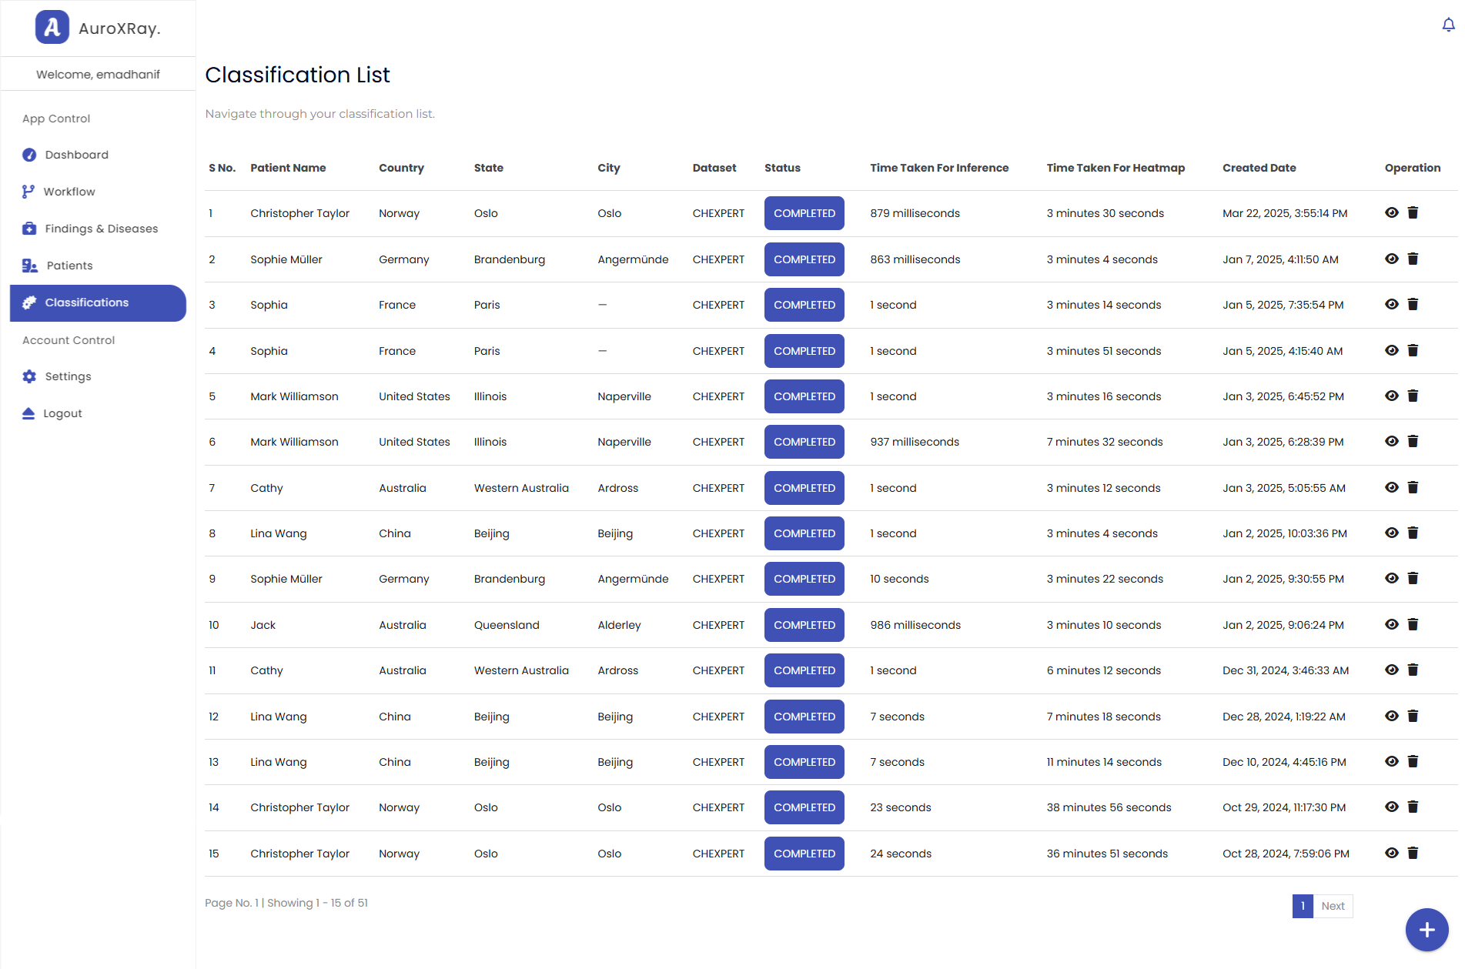The image size is (1465, 969).
Task: Click the AuroXRay logo icon
Action: (x=52, y=28)
